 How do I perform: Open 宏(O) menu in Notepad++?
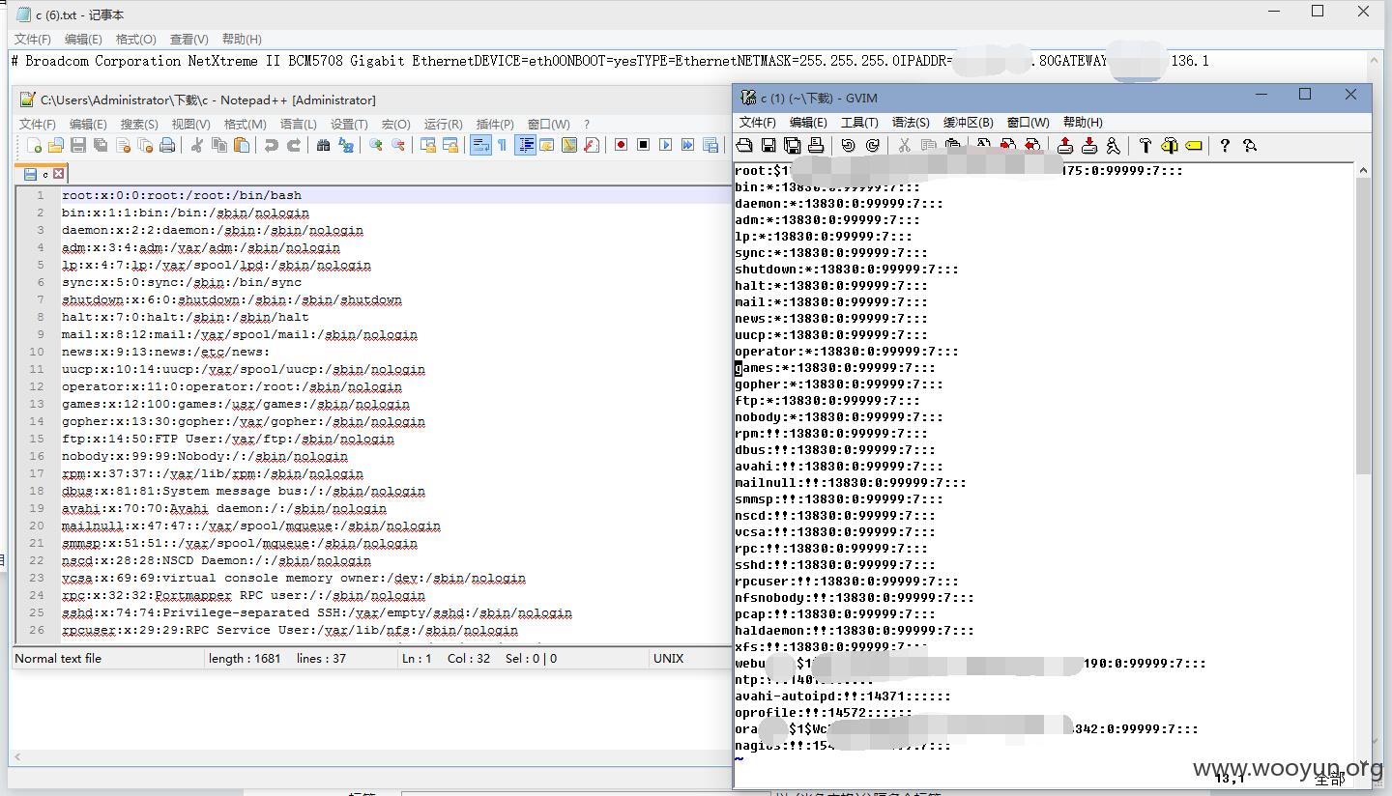[395, 124]
